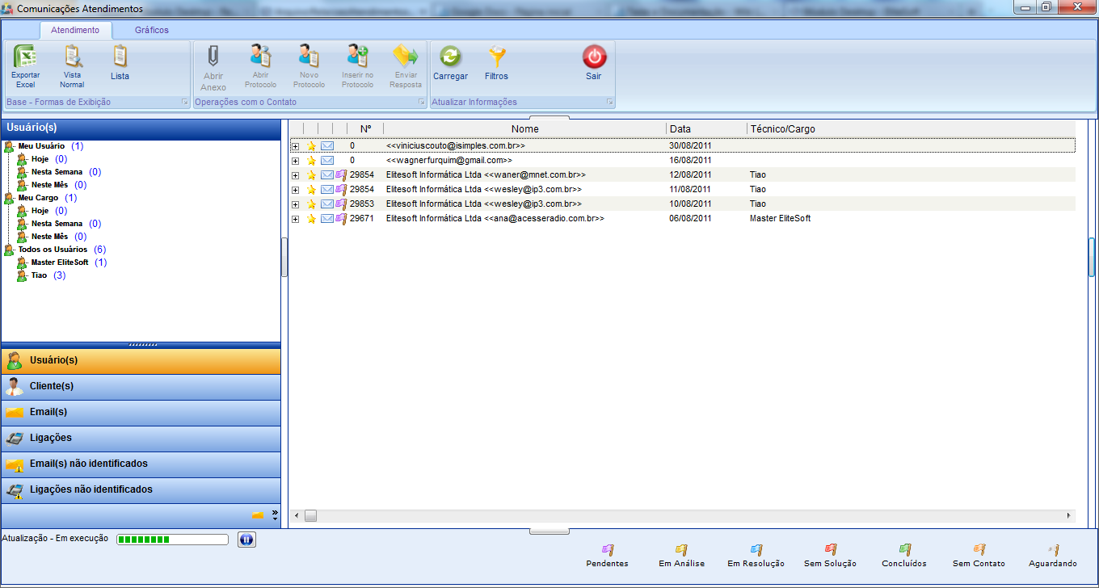Click the Carregar refresh icon
This screenshot has height=588, width=1099.
[450, 58]
